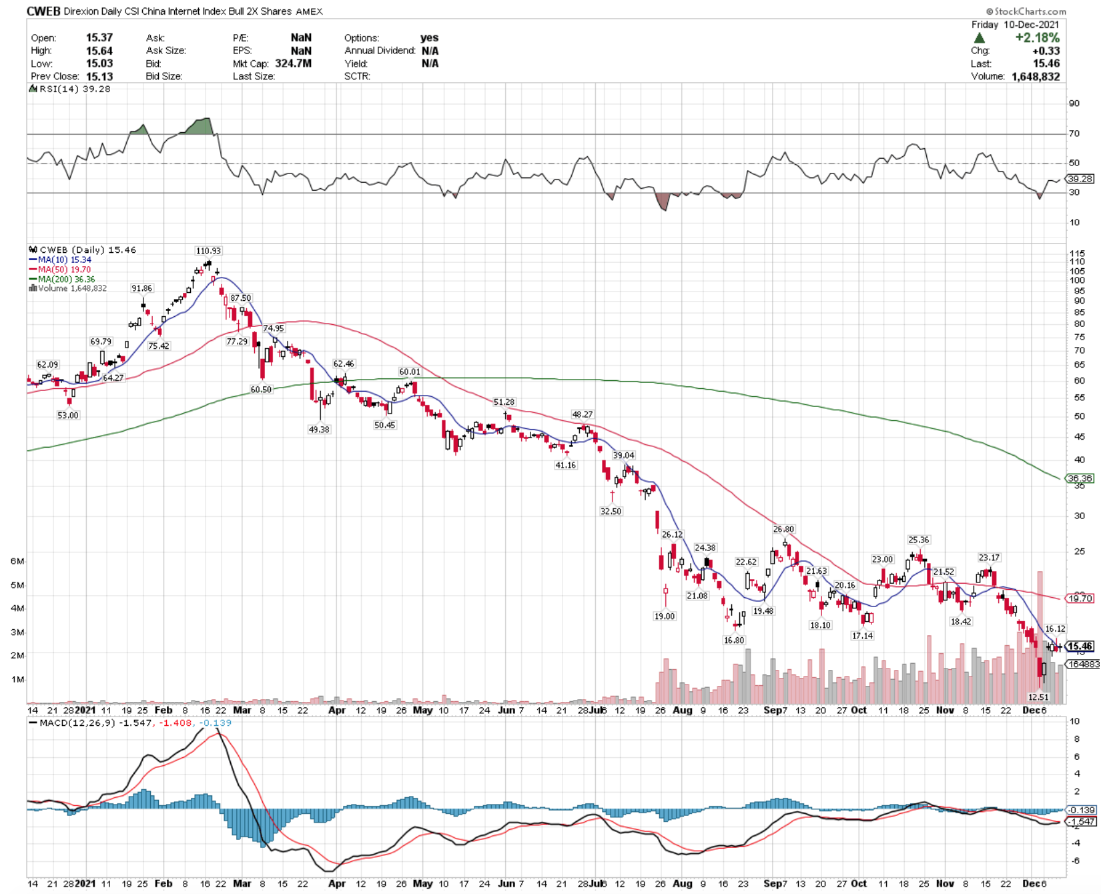Click the 51.28 price annotation
The image size is (1101, 894).
coord(504,402)
